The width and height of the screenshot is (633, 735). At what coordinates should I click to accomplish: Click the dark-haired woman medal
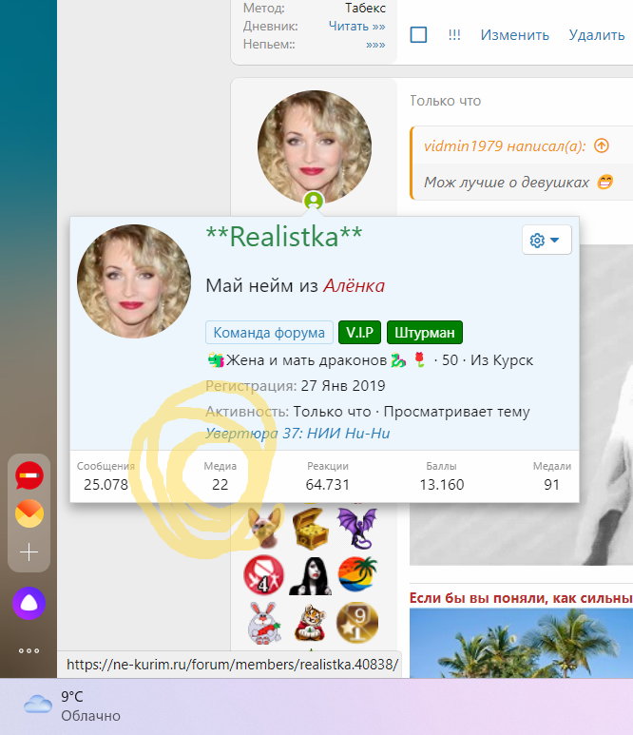[x=311, y=576]
